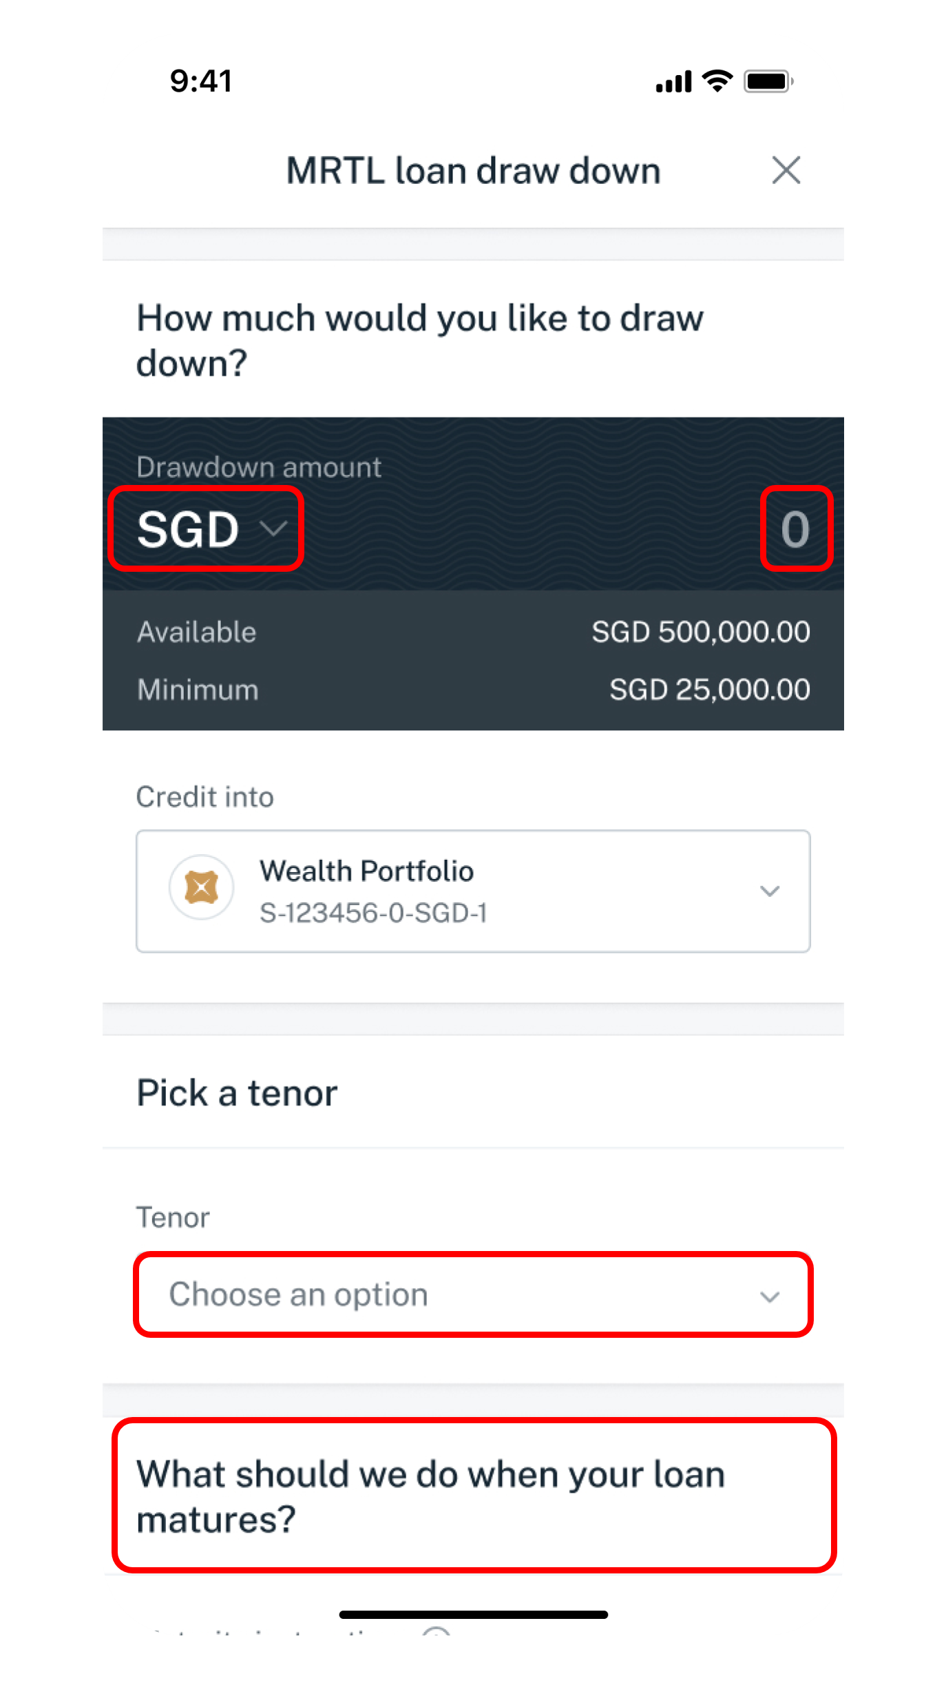Tap the 'Pick a tenor' heading
This screenshot has height=1705, width=946.
[237, 1093]
